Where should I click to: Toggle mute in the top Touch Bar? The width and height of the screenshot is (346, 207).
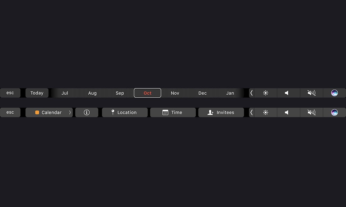point(312,93)
